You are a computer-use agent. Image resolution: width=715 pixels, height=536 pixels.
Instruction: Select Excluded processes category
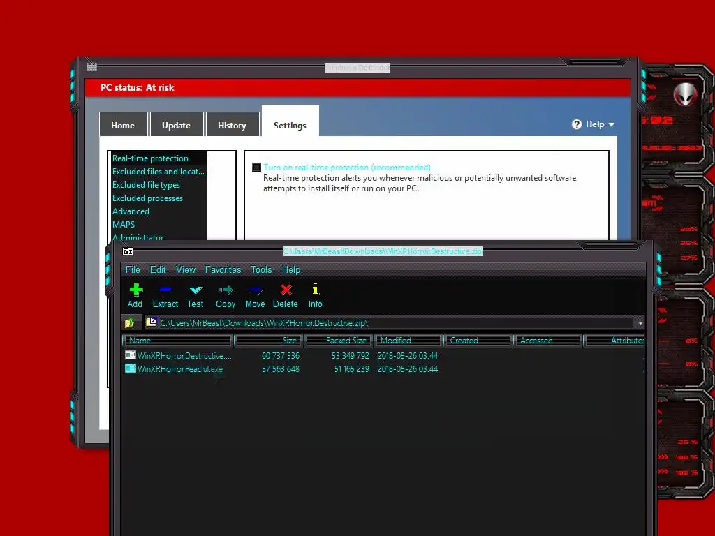click(160, 198)
